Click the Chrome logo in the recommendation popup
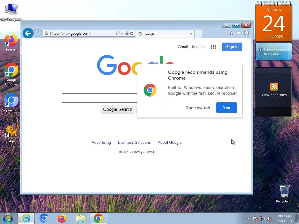The image size is (299, 224). point(150,90)
